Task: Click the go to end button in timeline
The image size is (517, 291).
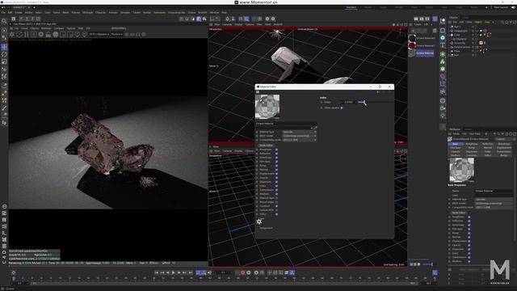Action: (x=191, y=272)
